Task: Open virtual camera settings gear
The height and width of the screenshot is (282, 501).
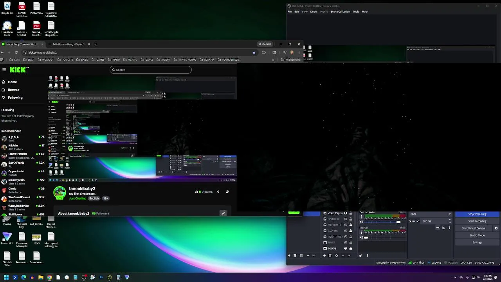Action: point(496,228)
